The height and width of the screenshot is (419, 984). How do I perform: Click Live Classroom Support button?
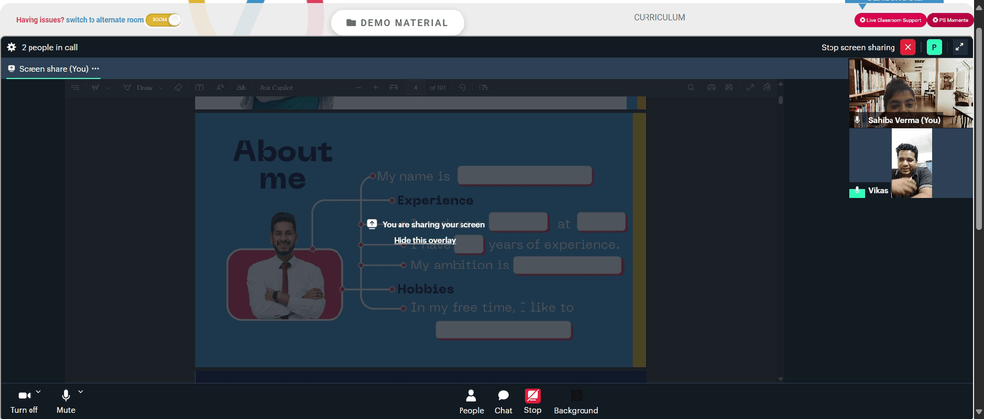tap(890, 20)
